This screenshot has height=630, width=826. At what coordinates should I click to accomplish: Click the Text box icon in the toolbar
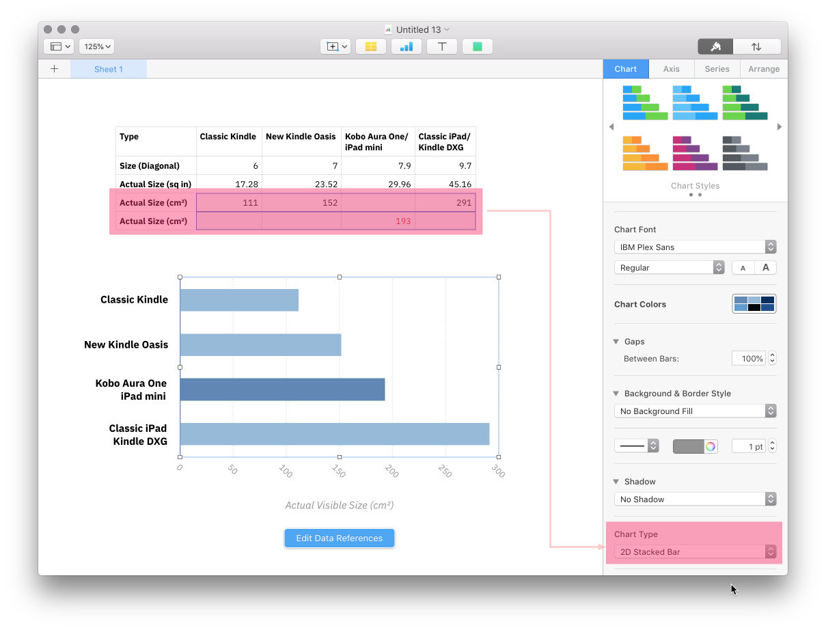[442, 46]
